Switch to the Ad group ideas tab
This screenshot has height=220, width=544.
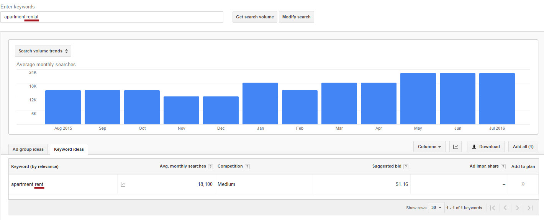tap(28, 149)
